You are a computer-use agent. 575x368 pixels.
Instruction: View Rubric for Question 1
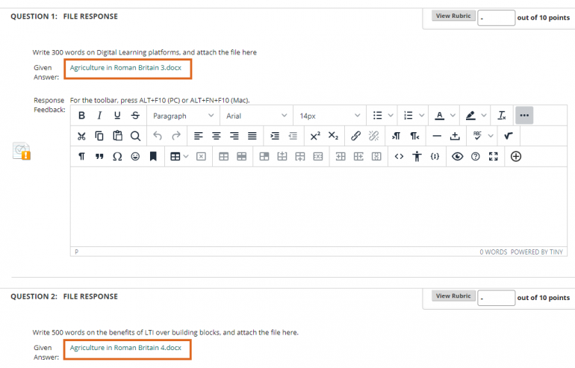click(453, 16)
